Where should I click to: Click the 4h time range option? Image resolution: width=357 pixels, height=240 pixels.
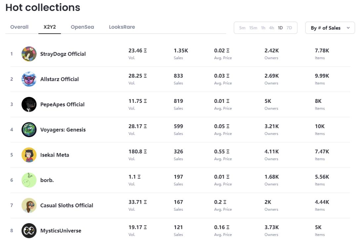pos(271,28)
